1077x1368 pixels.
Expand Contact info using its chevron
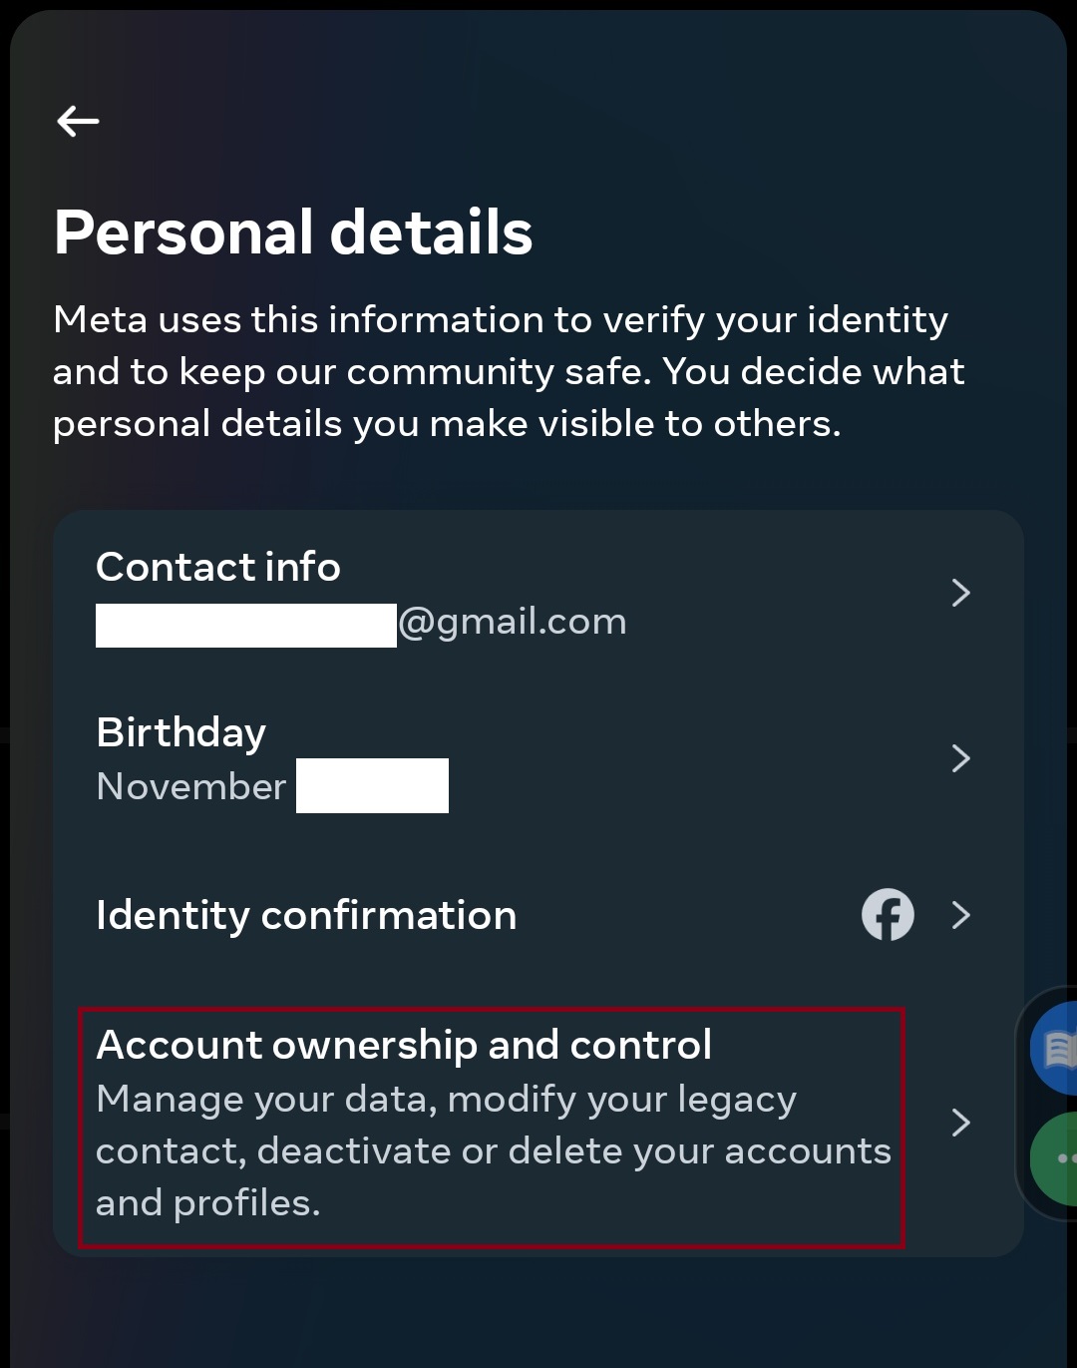coord(960,593)
